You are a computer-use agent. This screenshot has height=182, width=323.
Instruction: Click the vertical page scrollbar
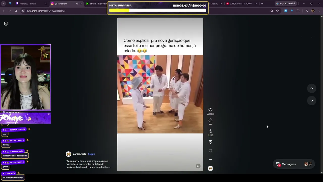point(321,94)
